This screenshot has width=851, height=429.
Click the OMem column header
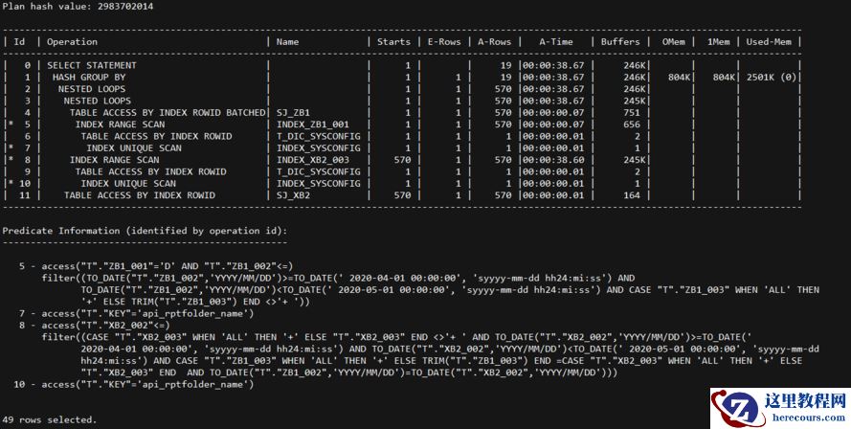pos(674,42)
